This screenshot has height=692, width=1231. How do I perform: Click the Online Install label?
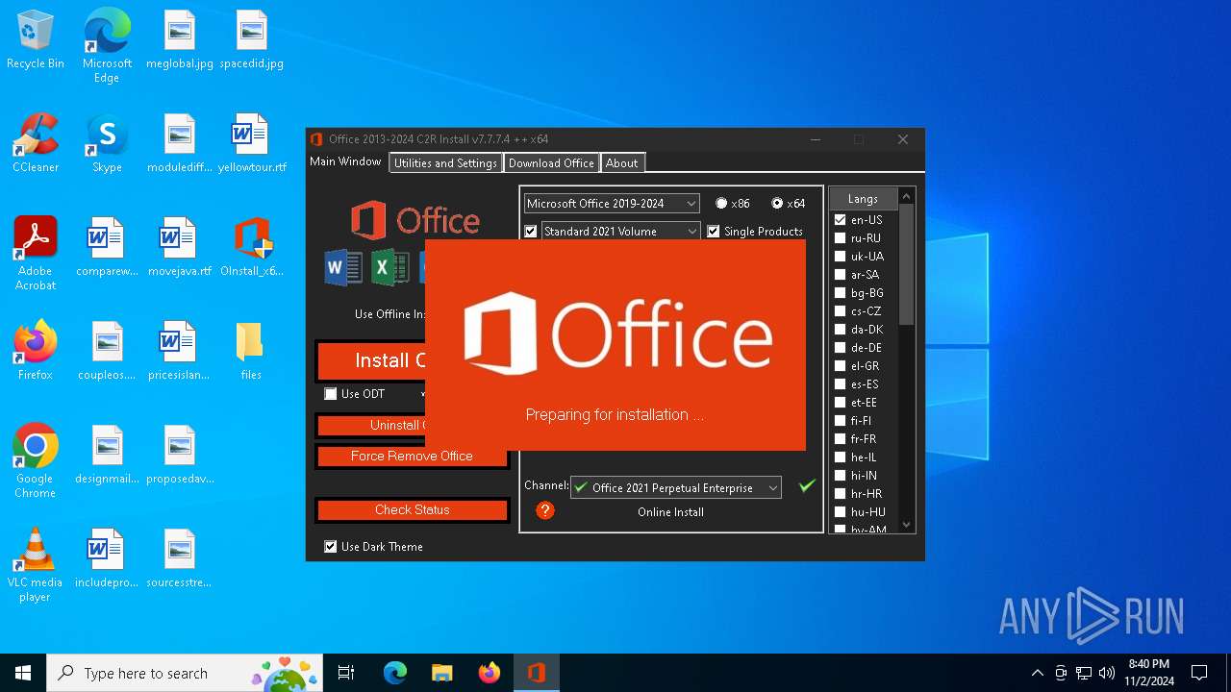[x=670, y=511]
